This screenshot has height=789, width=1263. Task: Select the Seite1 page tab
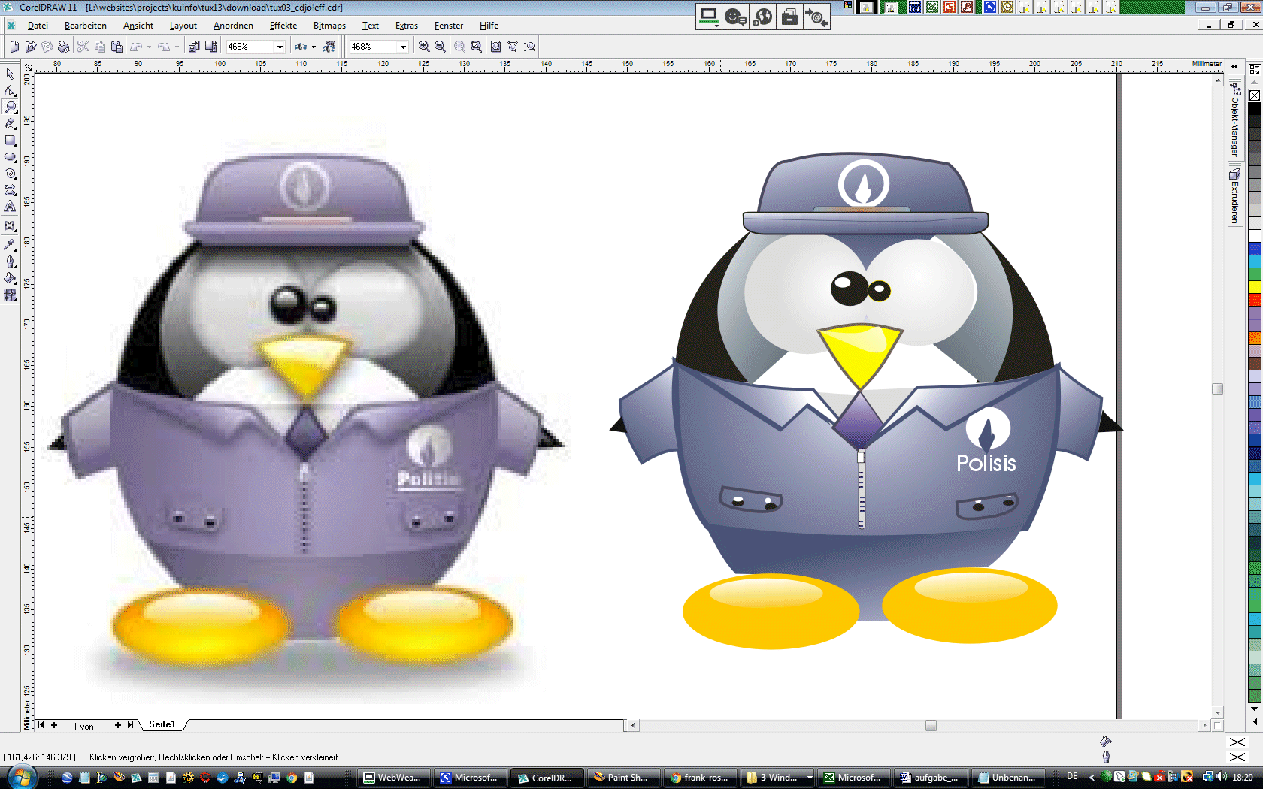tap(162, 724)
